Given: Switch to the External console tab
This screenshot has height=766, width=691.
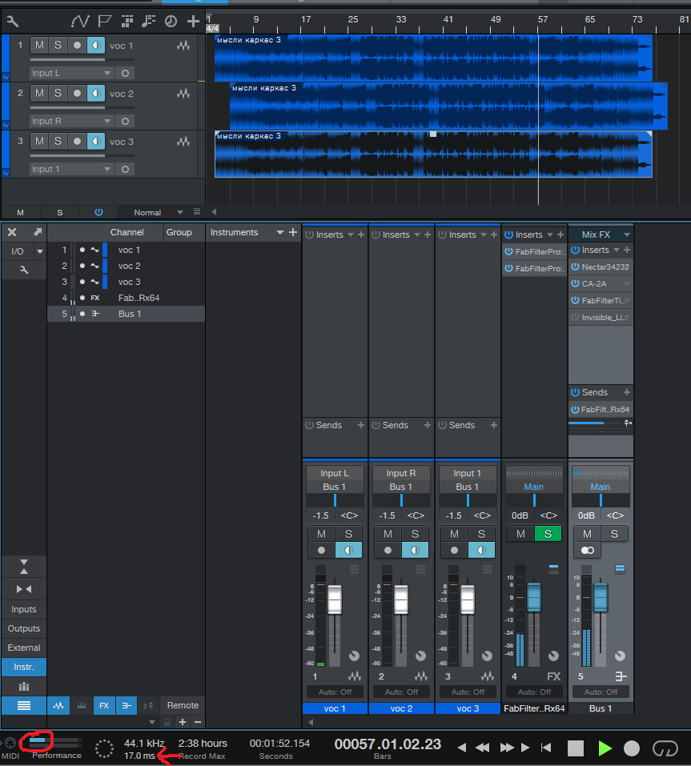Looking at the screenshot, I should [x=24, y=648].
